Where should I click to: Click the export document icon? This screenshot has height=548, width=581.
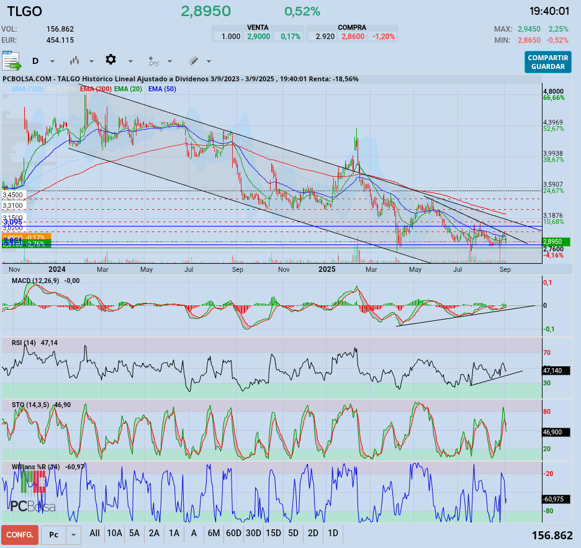tap(12, 61)
